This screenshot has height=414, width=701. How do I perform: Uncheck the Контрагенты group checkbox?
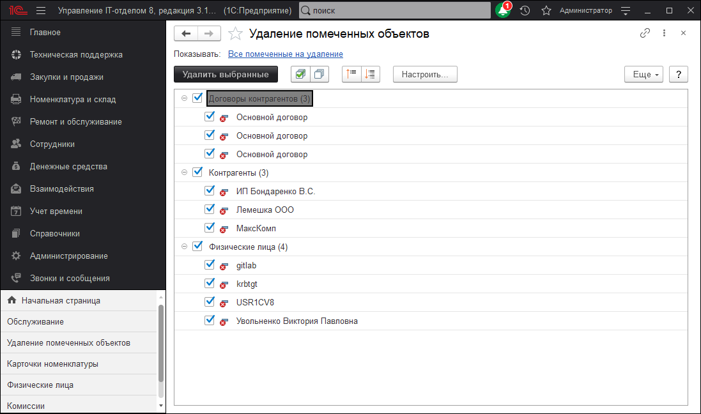point(197,172)
